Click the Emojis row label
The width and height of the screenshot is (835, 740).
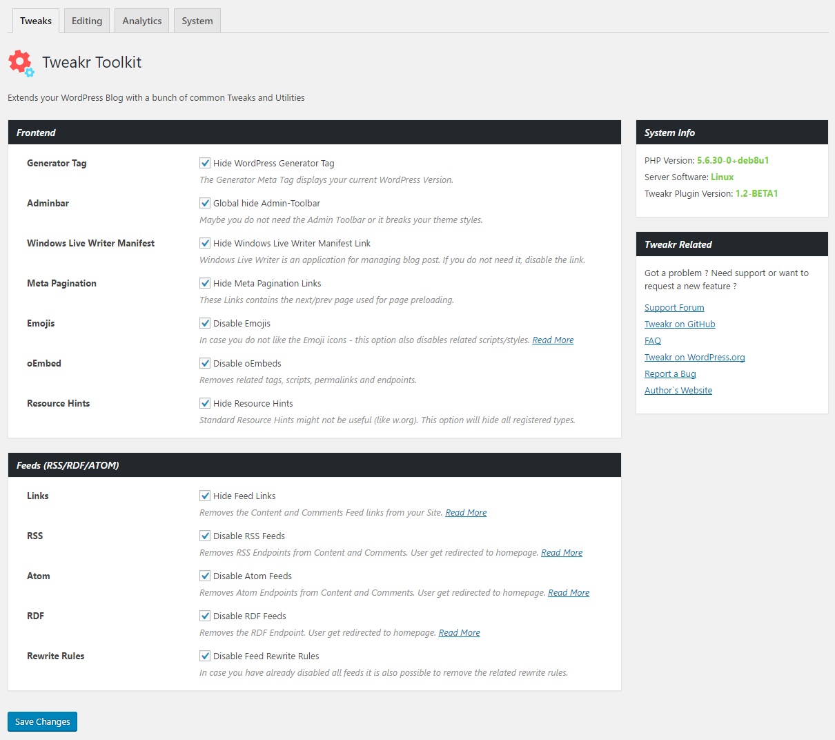click(41, 323)
